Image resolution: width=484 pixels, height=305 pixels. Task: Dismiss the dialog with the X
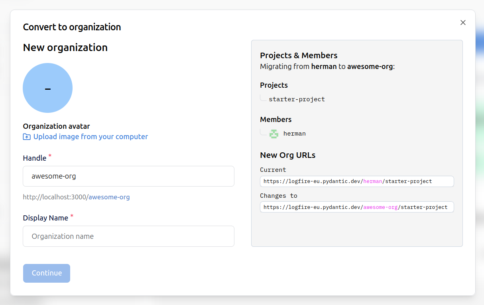(463, 23)
